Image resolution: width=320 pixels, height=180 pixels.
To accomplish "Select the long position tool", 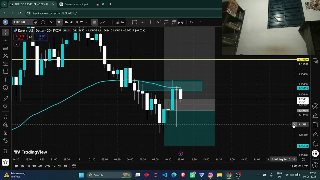I will (x=166, y=22).
